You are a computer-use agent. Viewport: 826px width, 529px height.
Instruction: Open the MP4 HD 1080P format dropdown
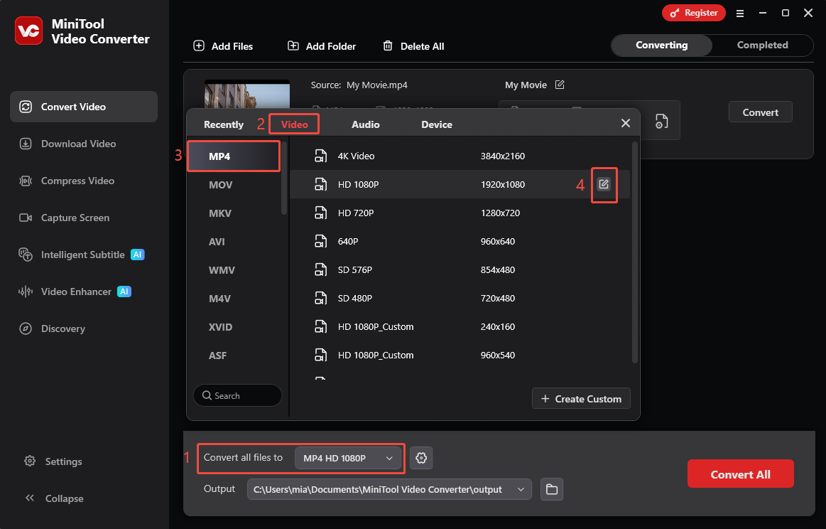tap(348, 458)
